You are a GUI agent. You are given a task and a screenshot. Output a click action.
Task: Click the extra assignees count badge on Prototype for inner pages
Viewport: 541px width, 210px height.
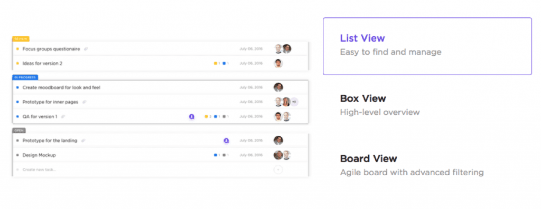pos(294,102)
